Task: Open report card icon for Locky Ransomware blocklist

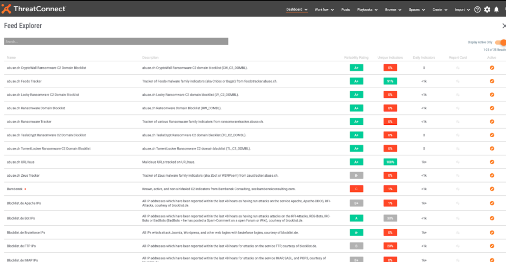Action: click(457, 95)
